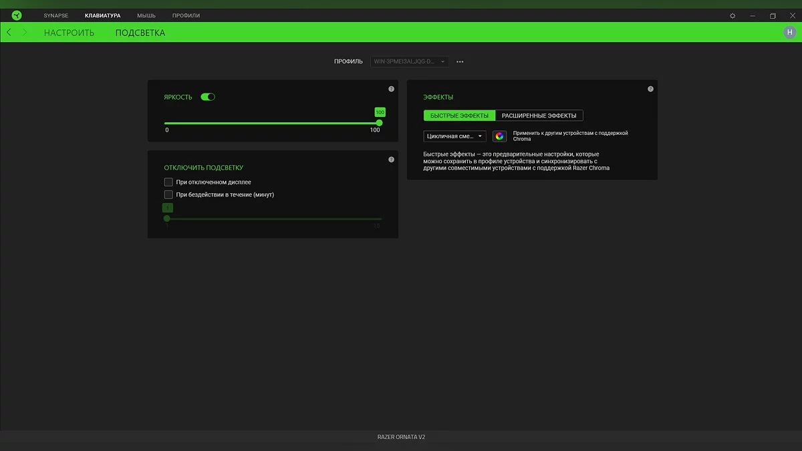Viewport: 802px width, 451px height.
Task: Click the brightness slider handle
Action: pyautogui.click(x=380, y=123)
